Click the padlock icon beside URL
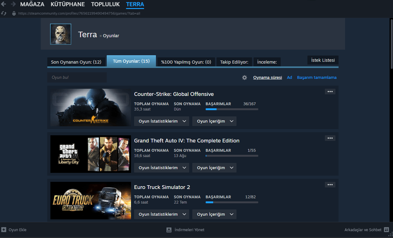This screenshot has height=238, width=393. (x=14, y=13)
